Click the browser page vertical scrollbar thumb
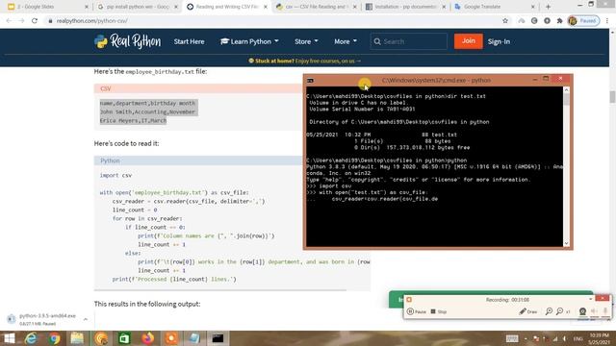Screen dimensions: 616x346 (x=612, y=96)
